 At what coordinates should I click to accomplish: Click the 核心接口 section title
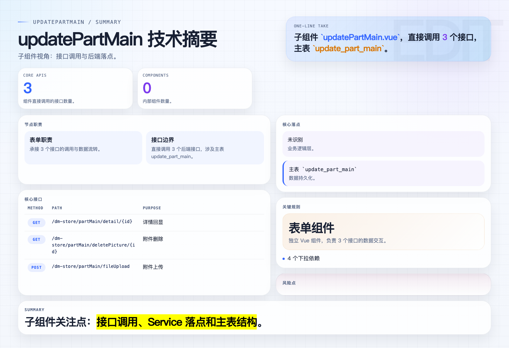33,199
